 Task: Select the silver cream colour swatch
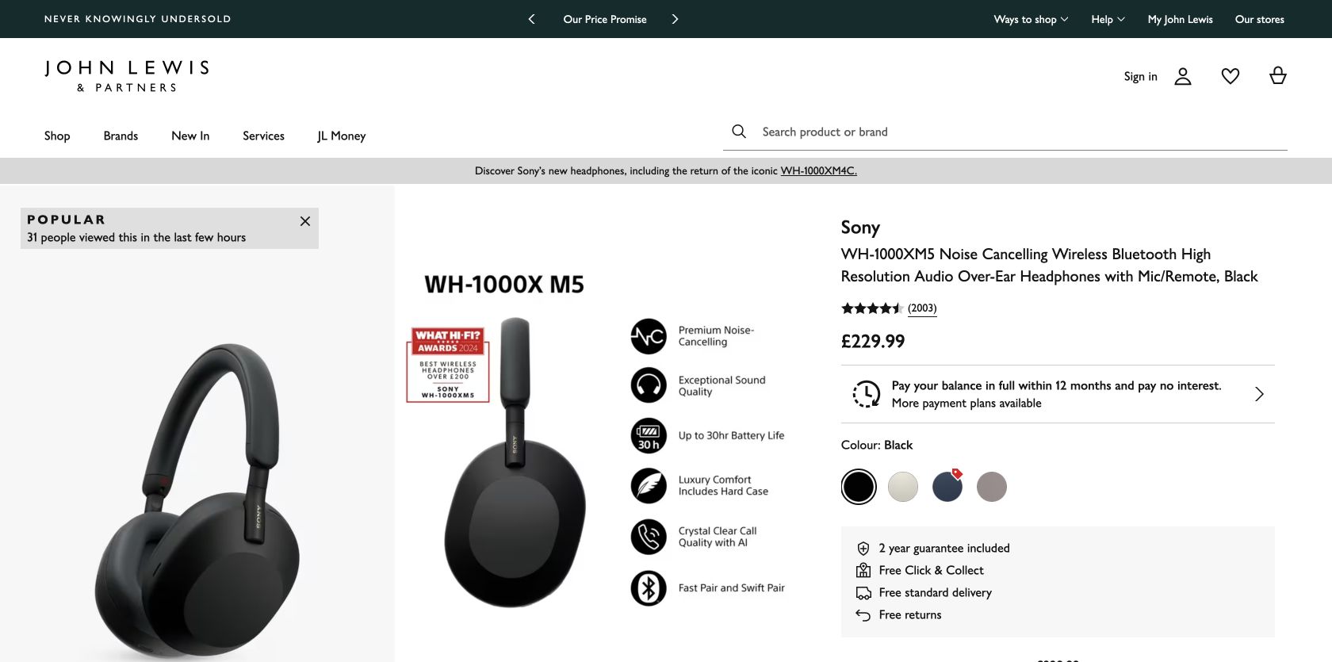pos(903,487)
